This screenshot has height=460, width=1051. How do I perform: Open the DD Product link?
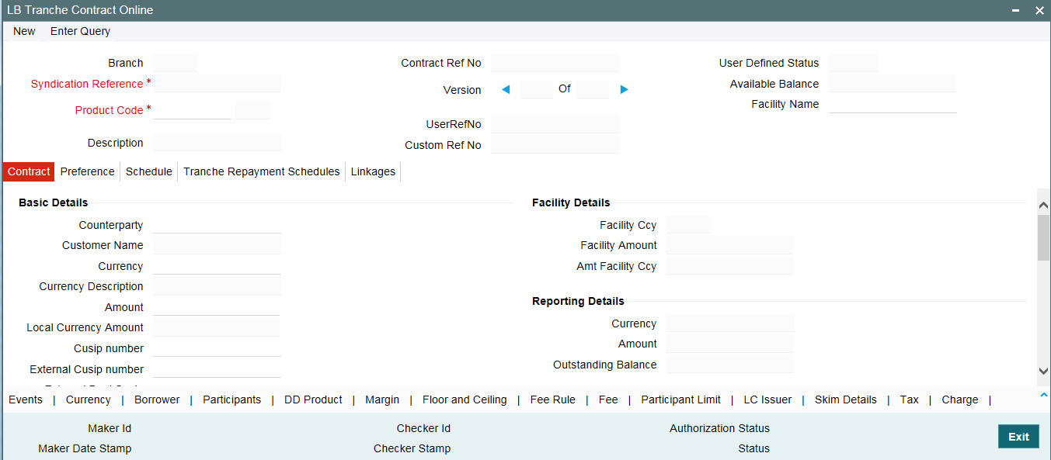[313, 399]
